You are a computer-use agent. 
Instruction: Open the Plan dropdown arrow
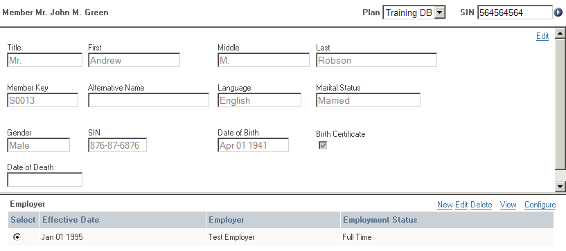pos(439,12)
